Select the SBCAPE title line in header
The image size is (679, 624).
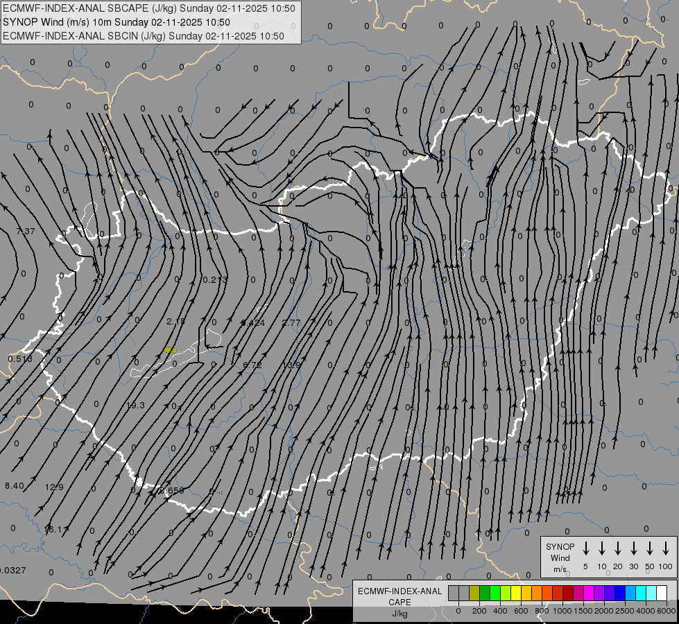(x=149, y=8)
